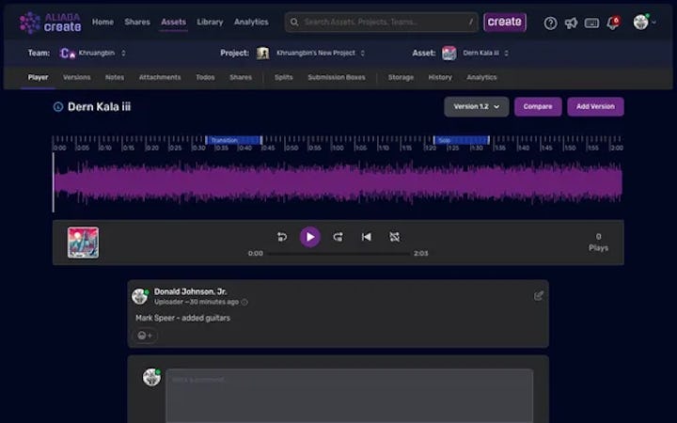Image resolution: width=677 pixels, height=423 pixels.
Task: Click the timeline ruler at 1:00
Action: click(338, 148)
